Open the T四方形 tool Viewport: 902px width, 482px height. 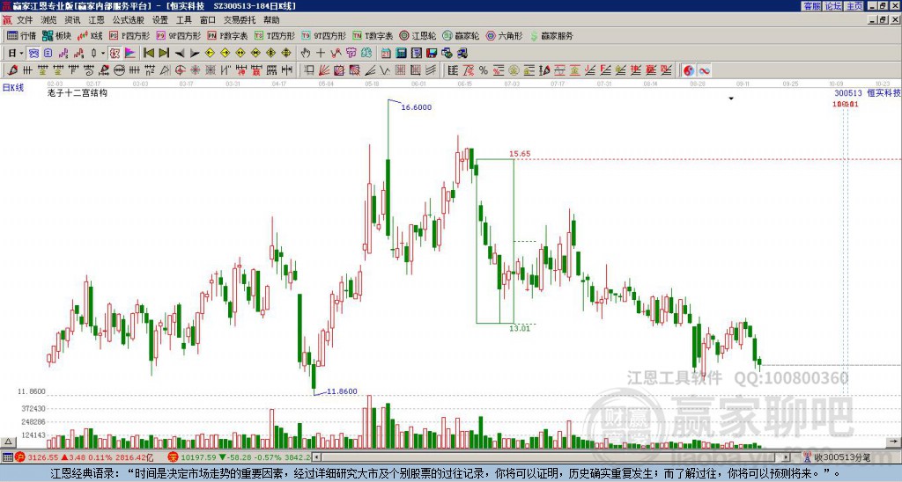(275, 35)
